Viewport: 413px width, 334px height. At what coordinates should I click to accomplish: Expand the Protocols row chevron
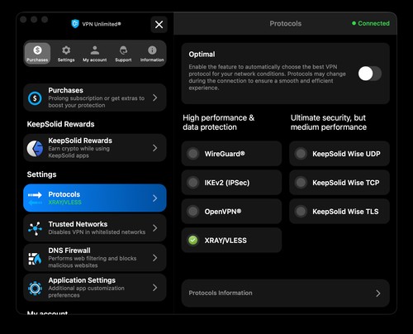point(155,198)
